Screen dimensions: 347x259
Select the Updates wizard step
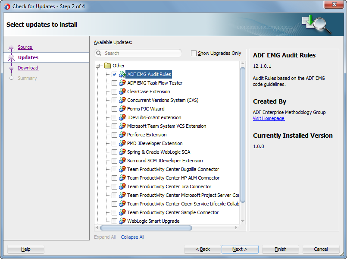click(28, 57)
